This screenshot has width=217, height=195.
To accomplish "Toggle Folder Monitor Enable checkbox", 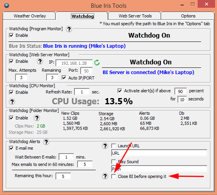I will pos(11,118).
